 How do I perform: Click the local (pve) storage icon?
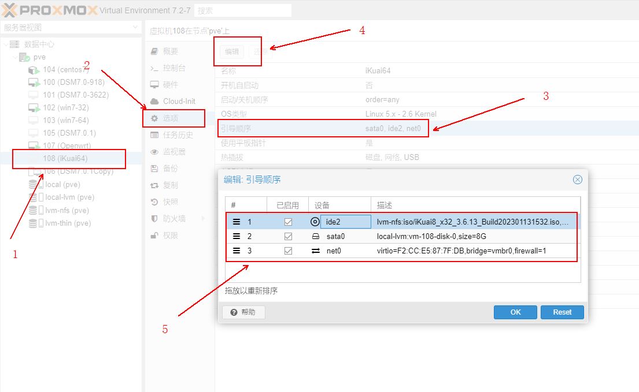pyautogui.click(x=36, y=184)
